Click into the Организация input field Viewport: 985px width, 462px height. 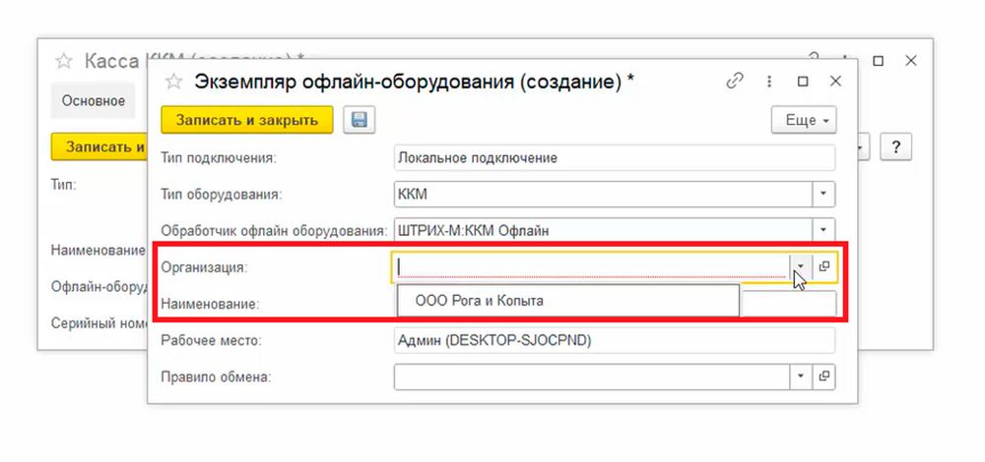click(591, 266)
